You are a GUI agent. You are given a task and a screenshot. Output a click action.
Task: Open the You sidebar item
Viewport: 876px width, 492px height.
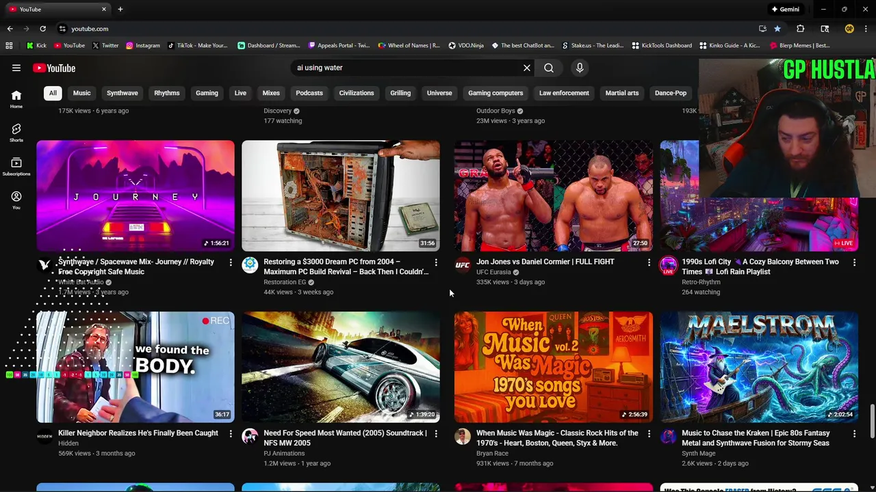coord(16,201)
